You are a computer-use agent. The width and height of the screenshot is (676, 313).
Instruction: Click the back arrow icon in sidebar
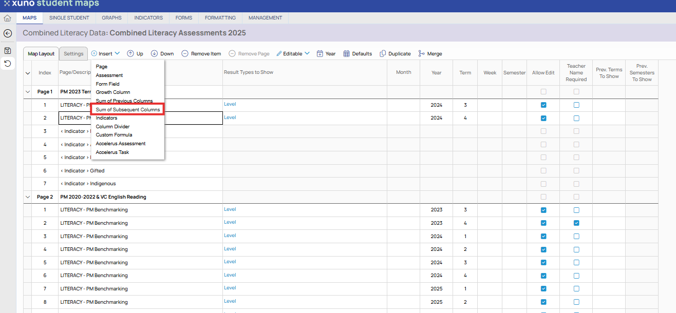[8, 33]
